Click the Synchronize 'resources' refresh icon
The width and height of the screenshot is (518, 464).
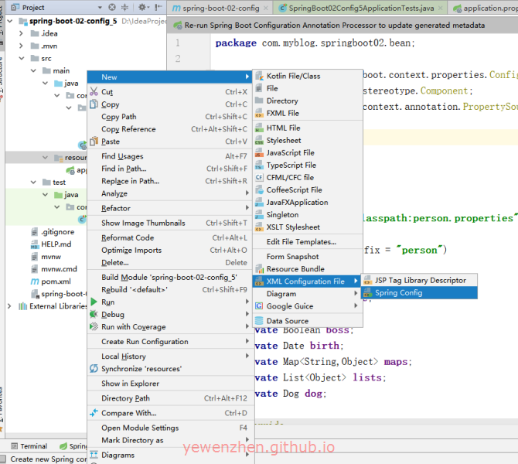(x=94, y=369)
